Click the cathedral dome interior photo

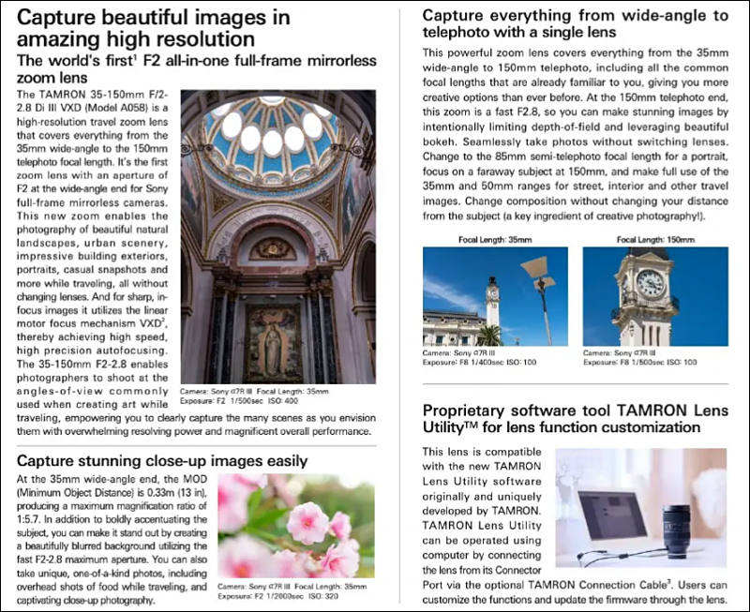(278, 237)
